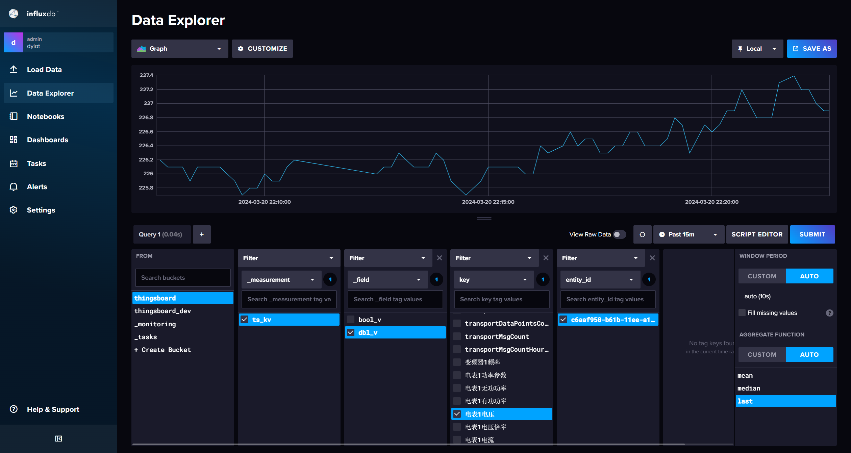Check the transportMsgCount key checkbox
Screen dimensions: 851x453
[457, 336]
